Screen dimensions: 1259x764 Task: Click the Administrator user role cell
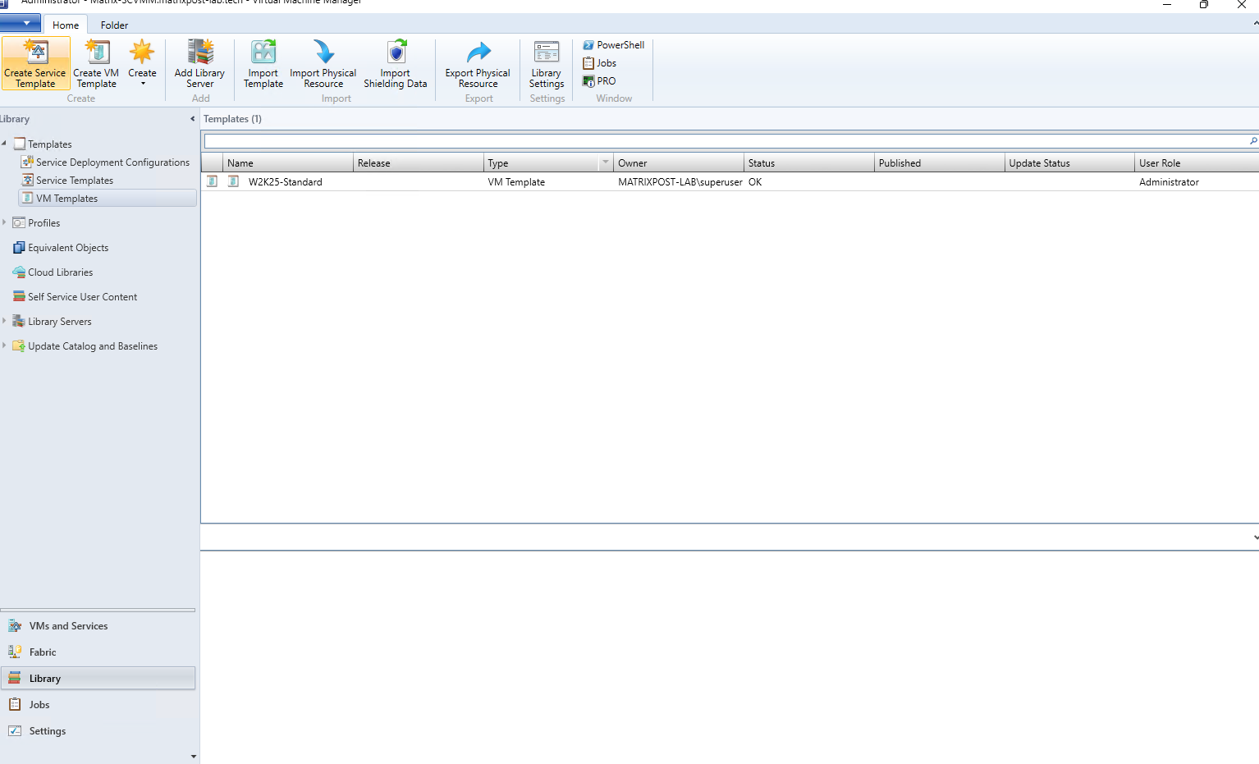point(1169,182)
